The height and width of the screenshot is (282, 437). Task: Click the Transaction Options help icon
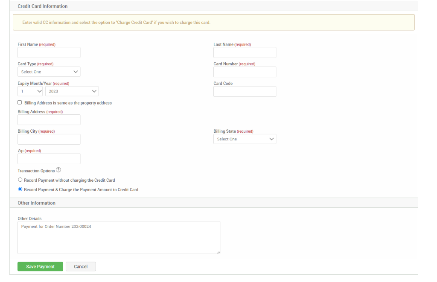(58, 170)
